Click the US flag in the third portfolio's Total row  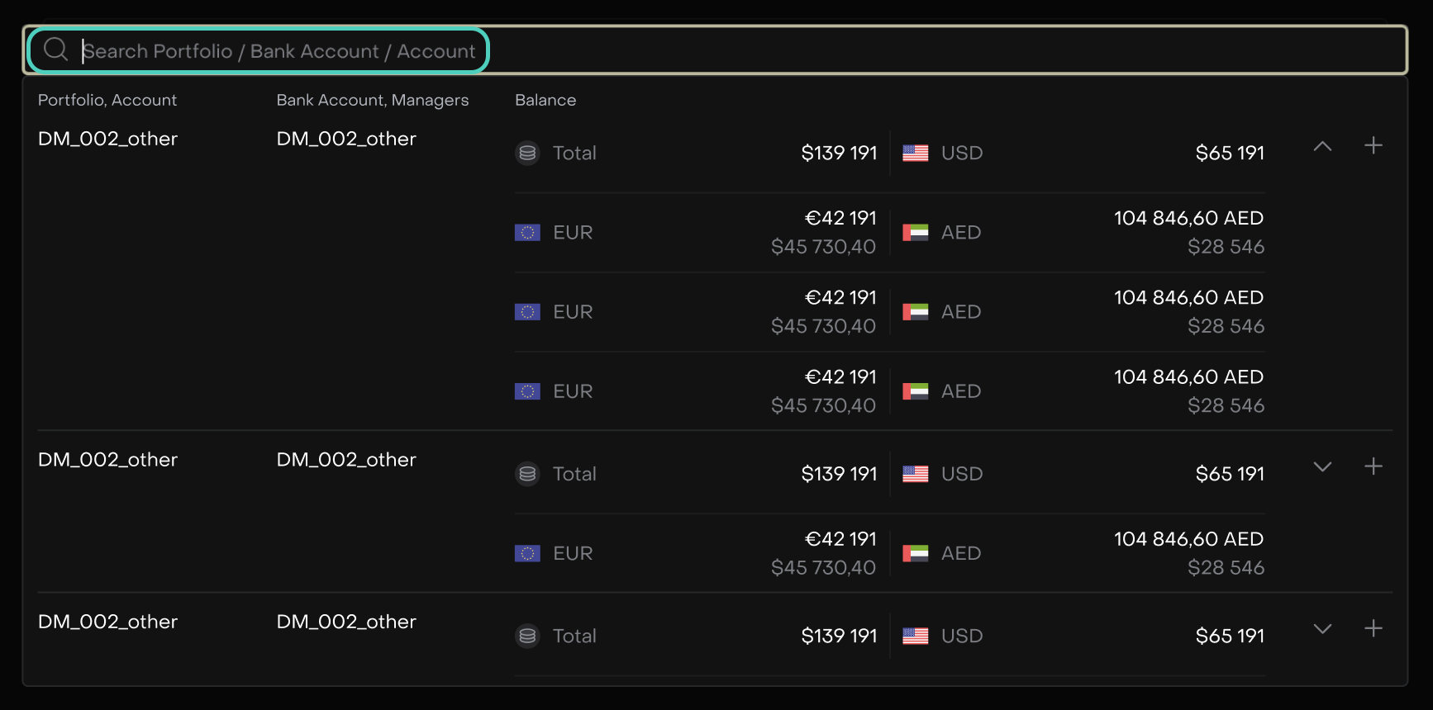pos(915,636)
